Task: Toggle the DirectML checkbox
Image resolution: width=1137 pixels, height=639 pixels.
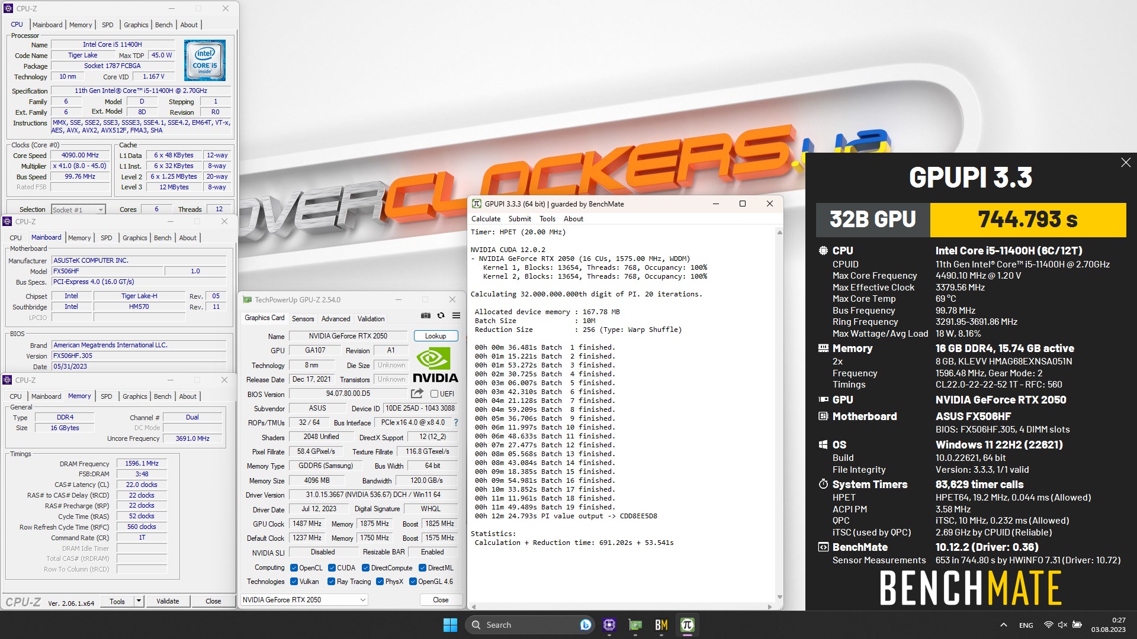Action: point(422,568)
